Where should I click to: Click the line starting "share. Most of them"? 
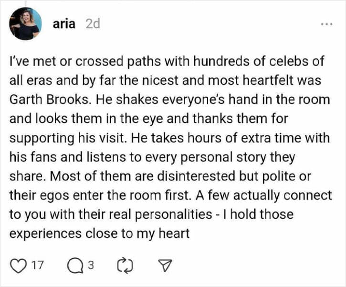click(160, 176)
